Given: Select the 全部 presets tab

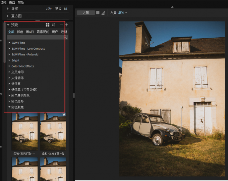Looking at the screenshot, I should 11,32.
